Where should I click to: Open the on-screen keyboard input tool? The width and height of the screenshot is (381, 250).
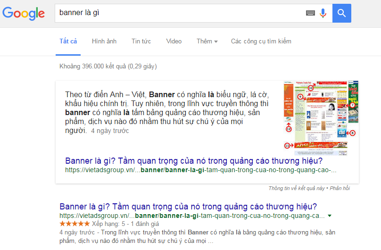click(x=310, y=13)
